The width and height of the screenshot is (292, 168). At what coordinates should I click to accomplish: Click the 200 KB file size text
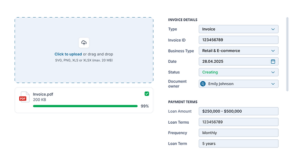tap(39, 100)
